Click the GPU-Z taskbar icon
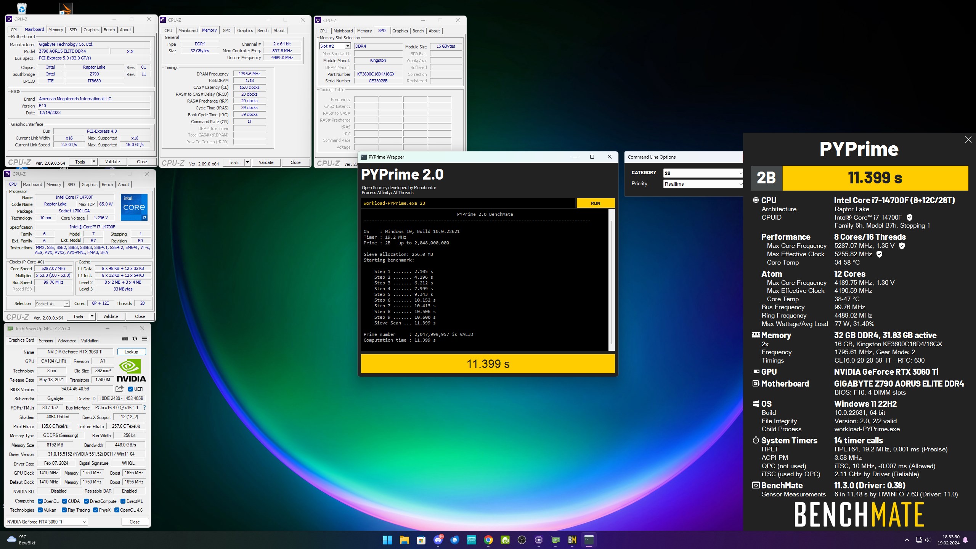This screenshot has width=976, height=549. [x=555, y=540]
